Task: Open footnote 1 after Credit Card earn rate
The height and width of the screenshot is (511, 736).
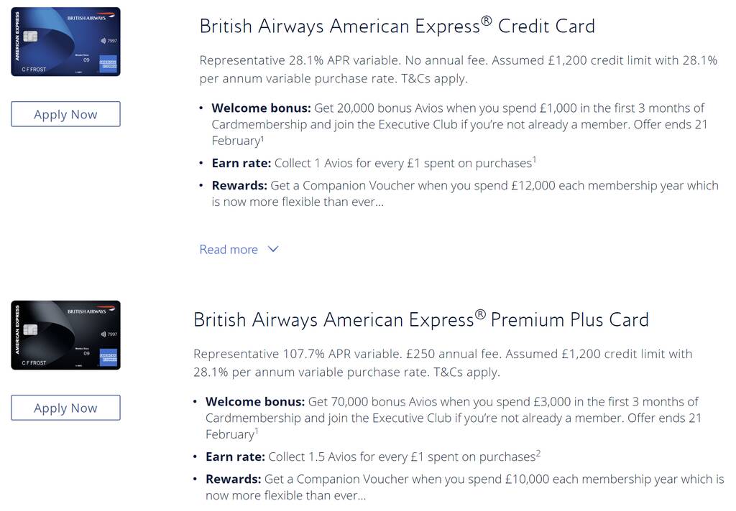Action: (534, 159)
